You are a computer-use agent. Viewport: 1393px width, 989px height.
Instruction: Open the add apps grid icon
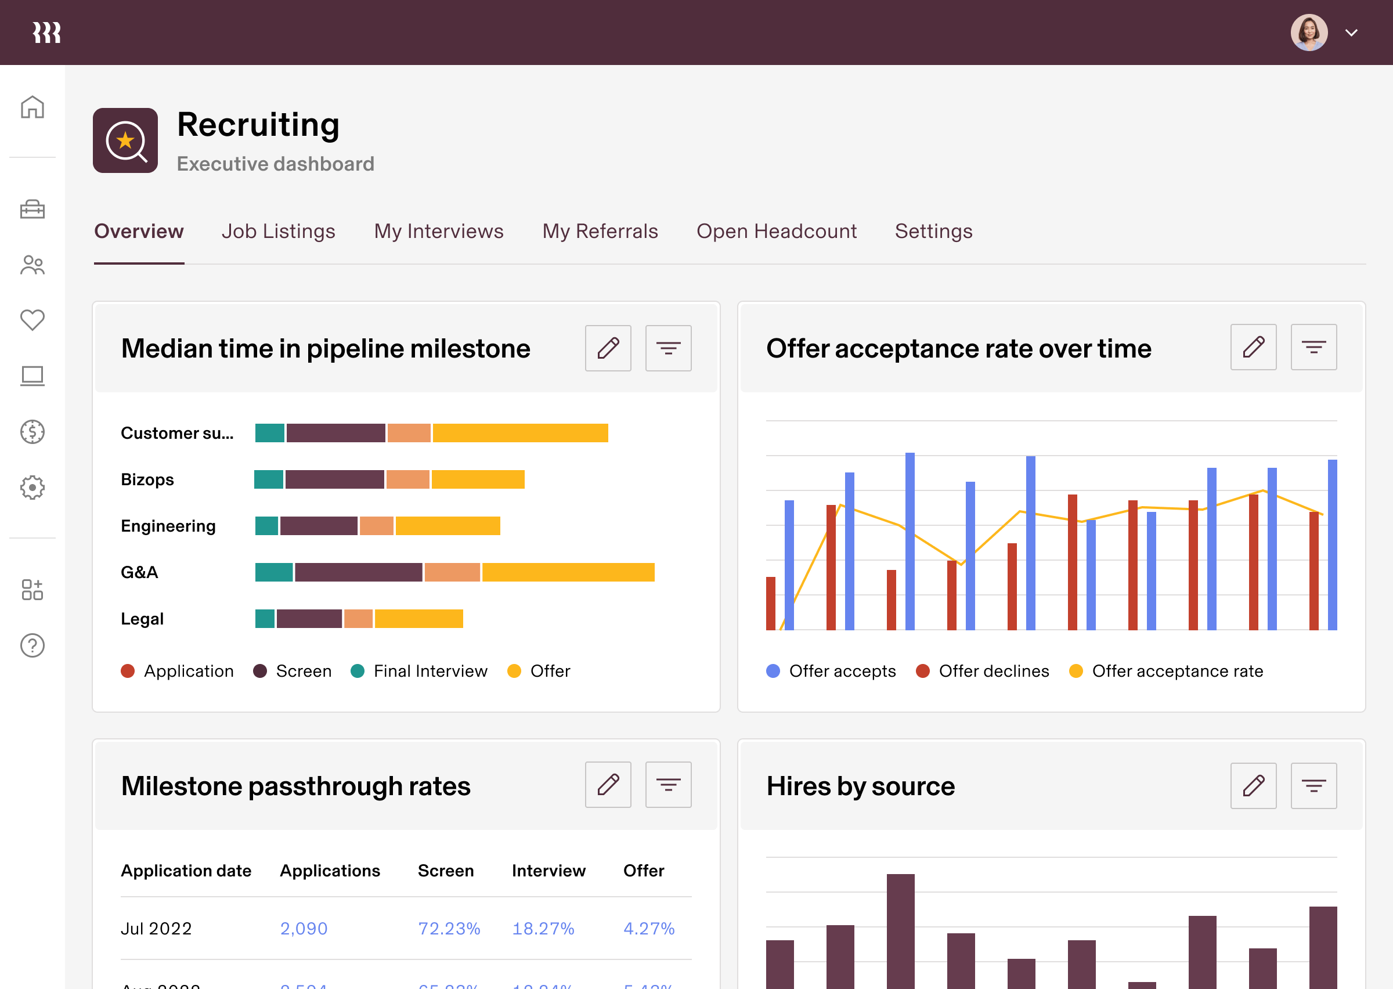point(33,590)
